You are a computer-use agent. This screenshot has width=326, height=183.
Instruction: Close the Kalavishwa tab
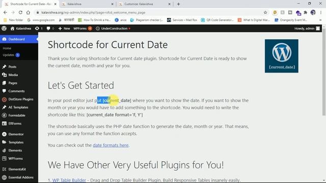pos(112,4)
